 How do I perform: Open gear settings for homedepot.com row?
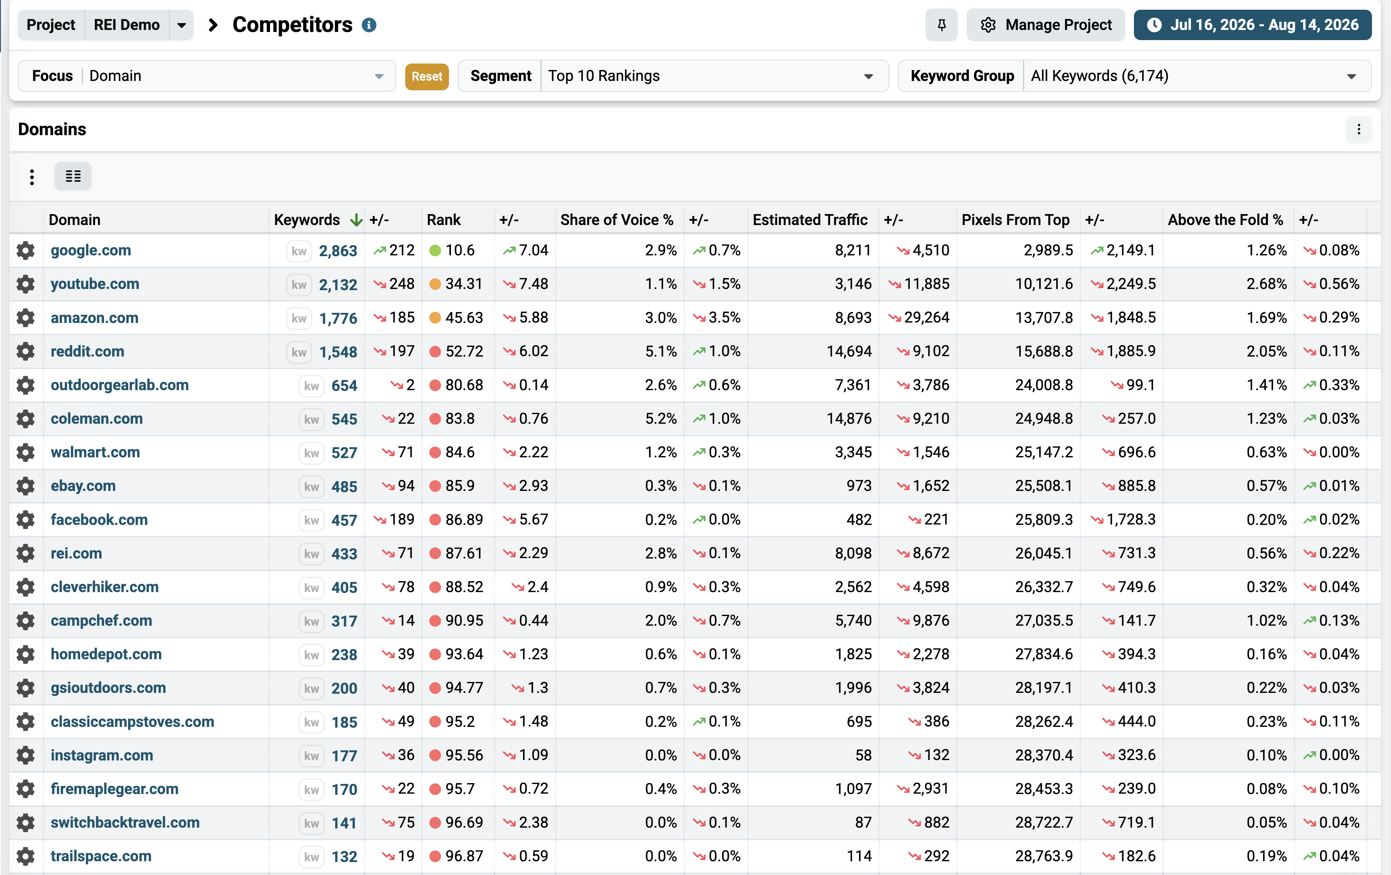[x=26, y=654]
